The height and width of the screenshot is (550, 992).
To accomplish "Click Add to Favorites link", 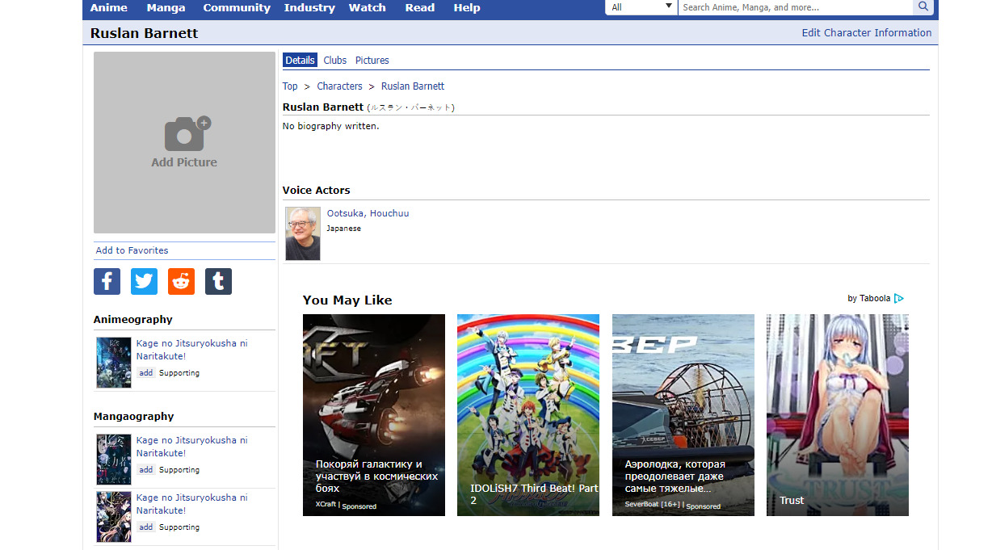I will [132, 250].
